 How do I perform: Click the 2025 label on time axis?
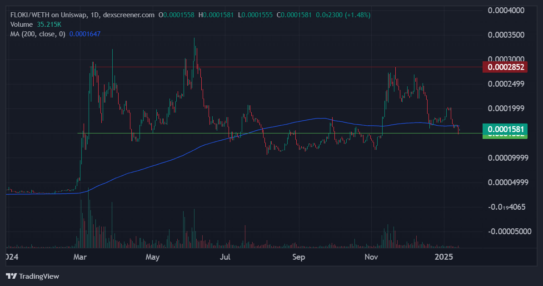444,257
